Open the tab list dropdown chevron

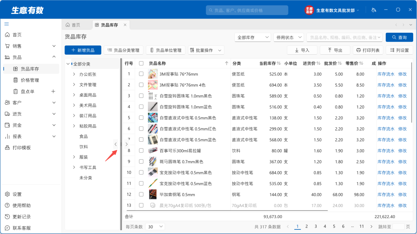pyautogui.click(x=410, y=25)
